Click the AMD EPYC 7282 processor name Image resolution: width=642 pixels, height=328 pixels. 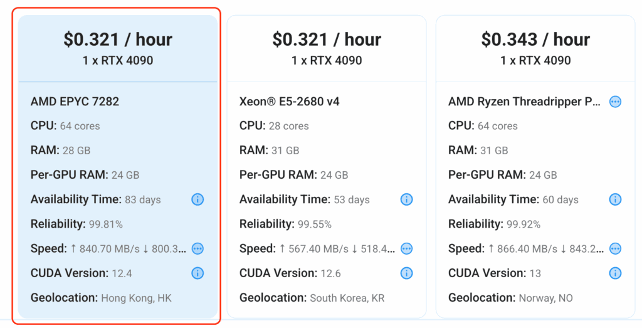[x=75, y=102]
